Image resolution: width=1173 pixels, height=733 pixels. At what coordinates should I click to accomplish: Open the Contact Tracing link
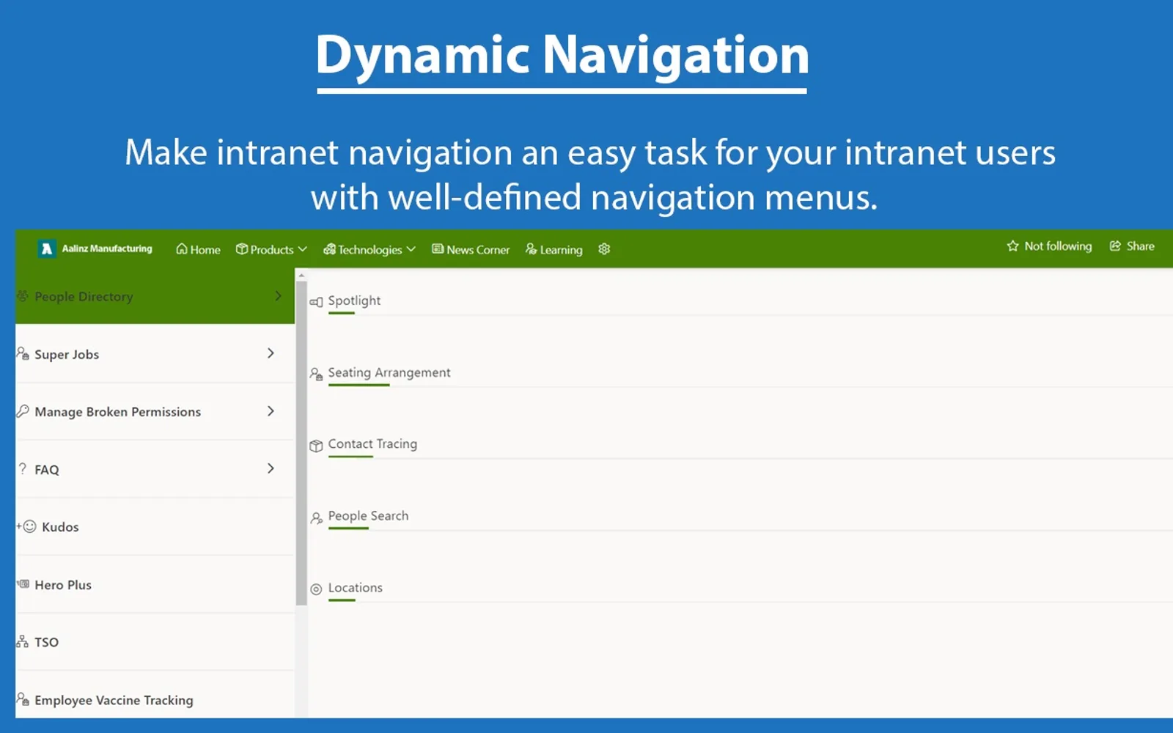click(x=372, y=444)
